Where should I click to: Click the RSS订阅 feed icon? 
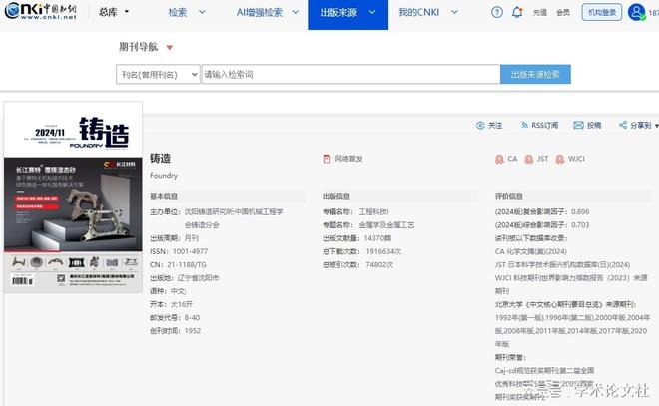[524, 125]
